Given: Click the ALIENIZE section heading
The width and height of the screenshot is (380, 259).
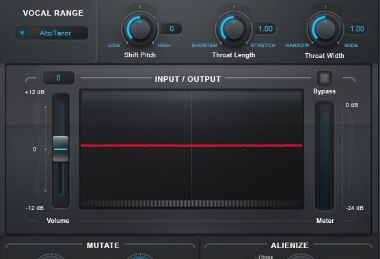Looking at the screenshot, I should [290, 245].
